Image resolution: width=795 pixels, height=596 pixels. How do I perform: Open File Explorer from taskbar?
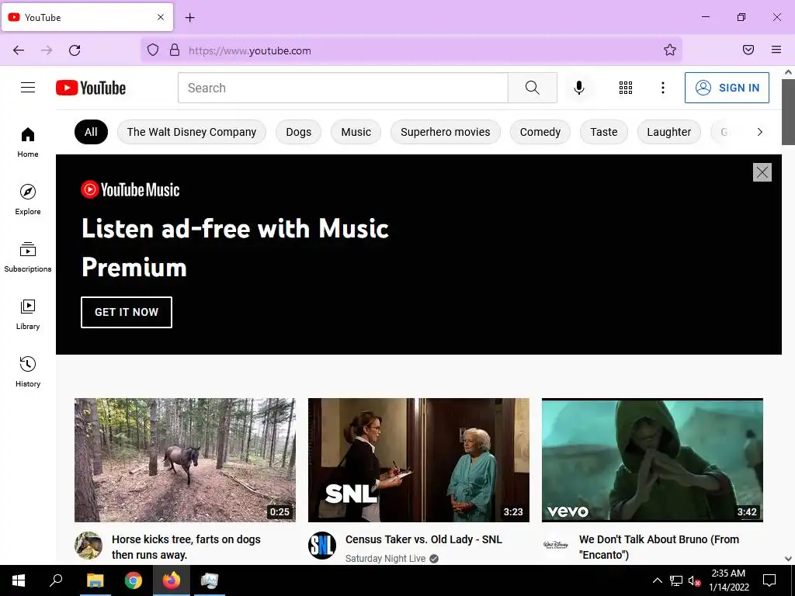(95, 580)
